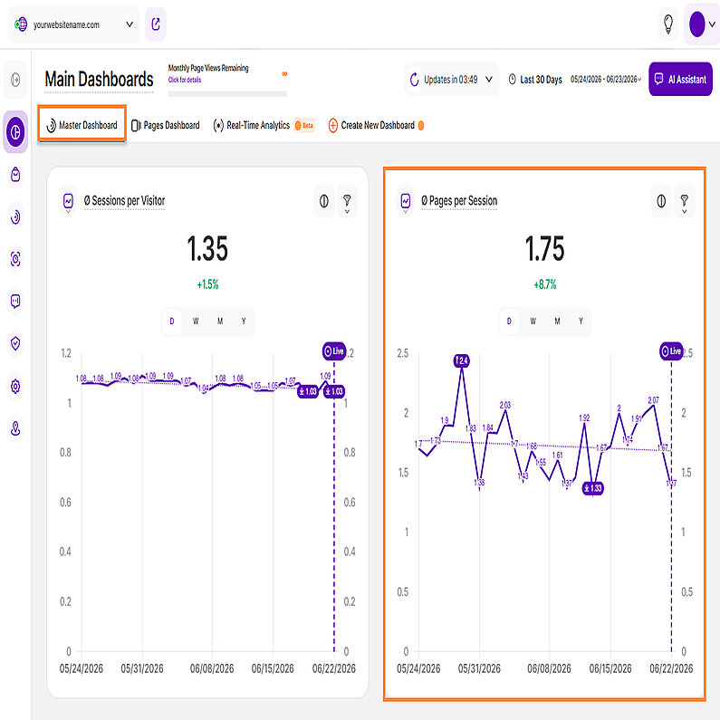Click the globe icon beside site name
This screenshot has height=720, width=720.
(21, 24)
